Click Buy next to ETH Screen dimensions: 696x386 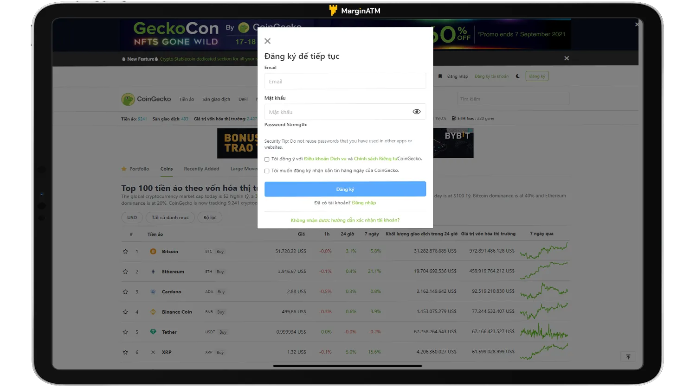pos(220,272)
